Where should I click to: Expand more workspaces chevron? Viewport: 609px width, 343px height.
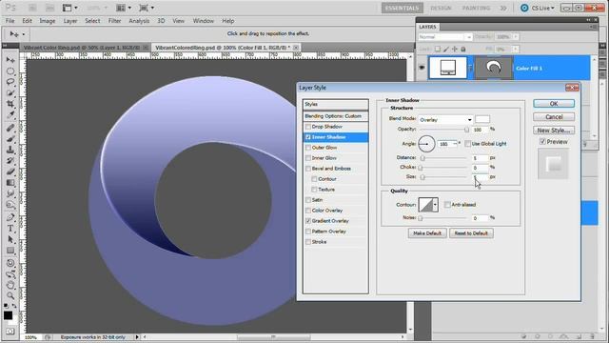[503, 8]
